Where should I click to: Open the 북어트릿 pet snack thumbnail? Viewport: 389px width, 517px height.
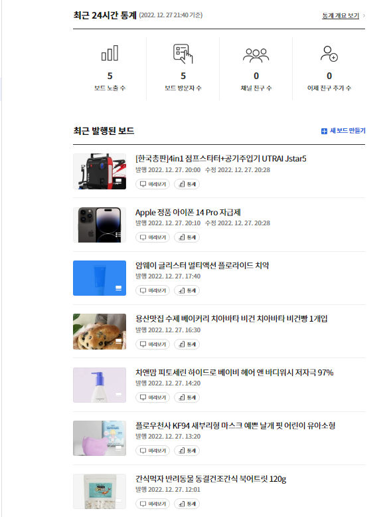pyautogui.click(x=100, y=491)
